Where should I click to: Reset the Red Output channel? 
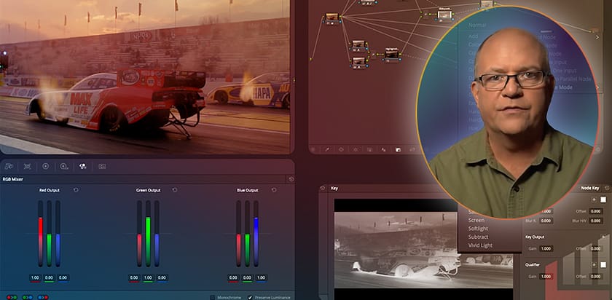click(76, 190)
